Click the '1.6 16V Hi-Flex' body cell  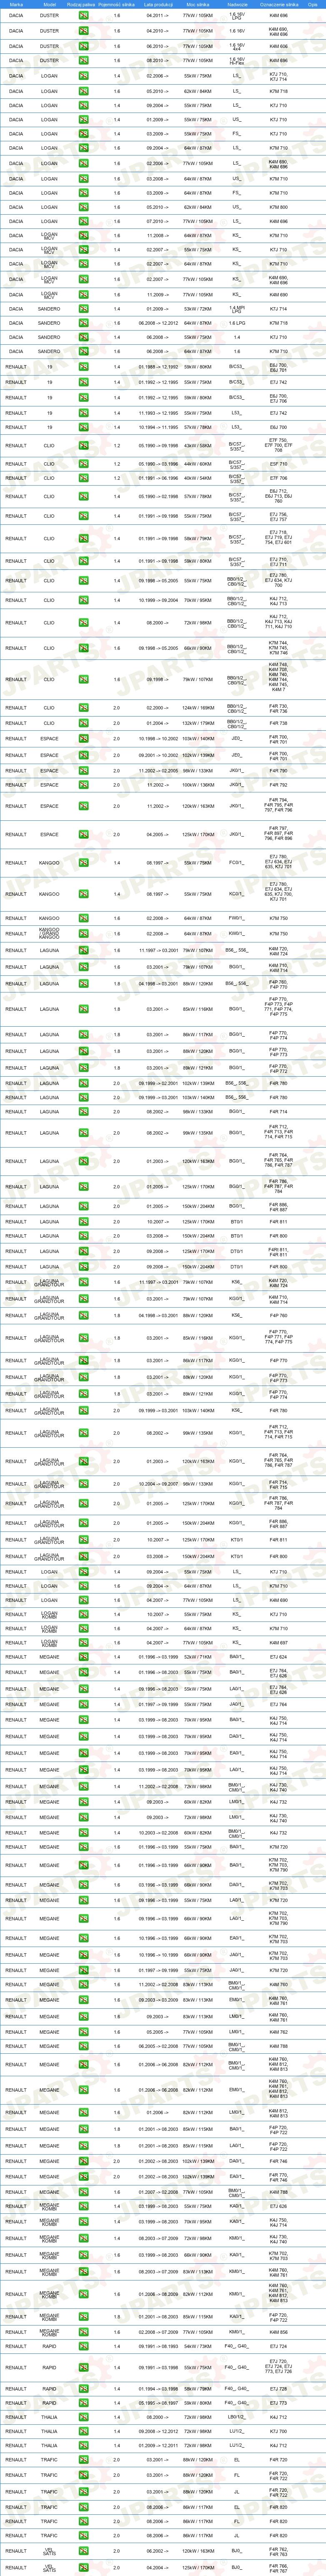(x=237, y=61)
